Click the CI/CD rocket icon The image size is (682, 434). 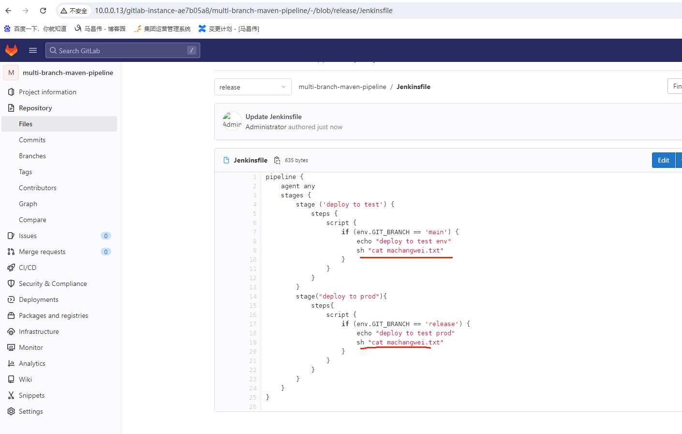coord(11,268)
